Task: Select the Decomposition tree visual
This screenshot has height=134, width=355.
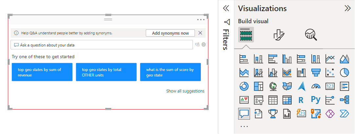Action: (x=345, y=100)
